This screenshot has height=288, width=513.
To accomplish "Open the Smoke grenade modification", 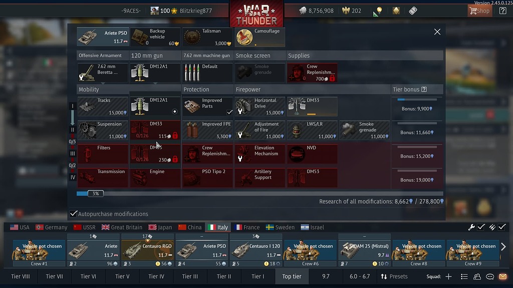I will click(x=364, y=130).
